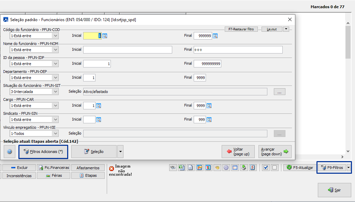This screenshot has height=202, width=355.
Task: Click the blue help question mark button
Action: (10, 152)
